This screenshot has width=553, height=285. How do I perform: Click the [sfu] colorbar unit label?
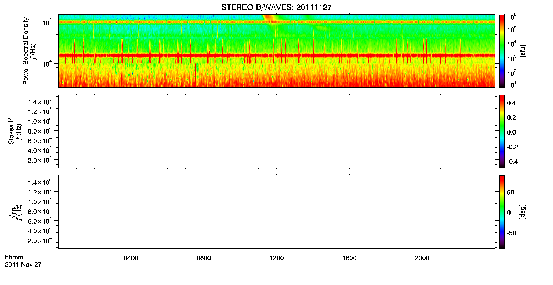pyautogui.click(x=523, y=51)
